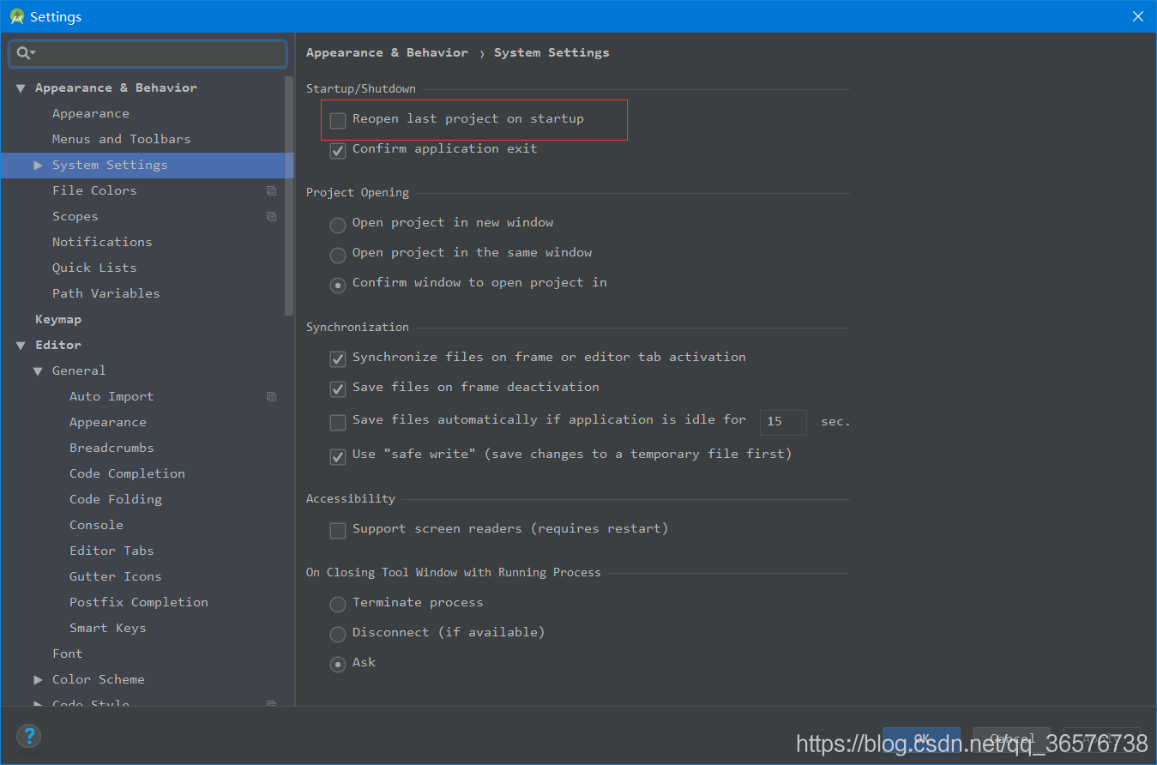Open Menus and Toolbars settings
1157x765 pixels.
point(121,139)
